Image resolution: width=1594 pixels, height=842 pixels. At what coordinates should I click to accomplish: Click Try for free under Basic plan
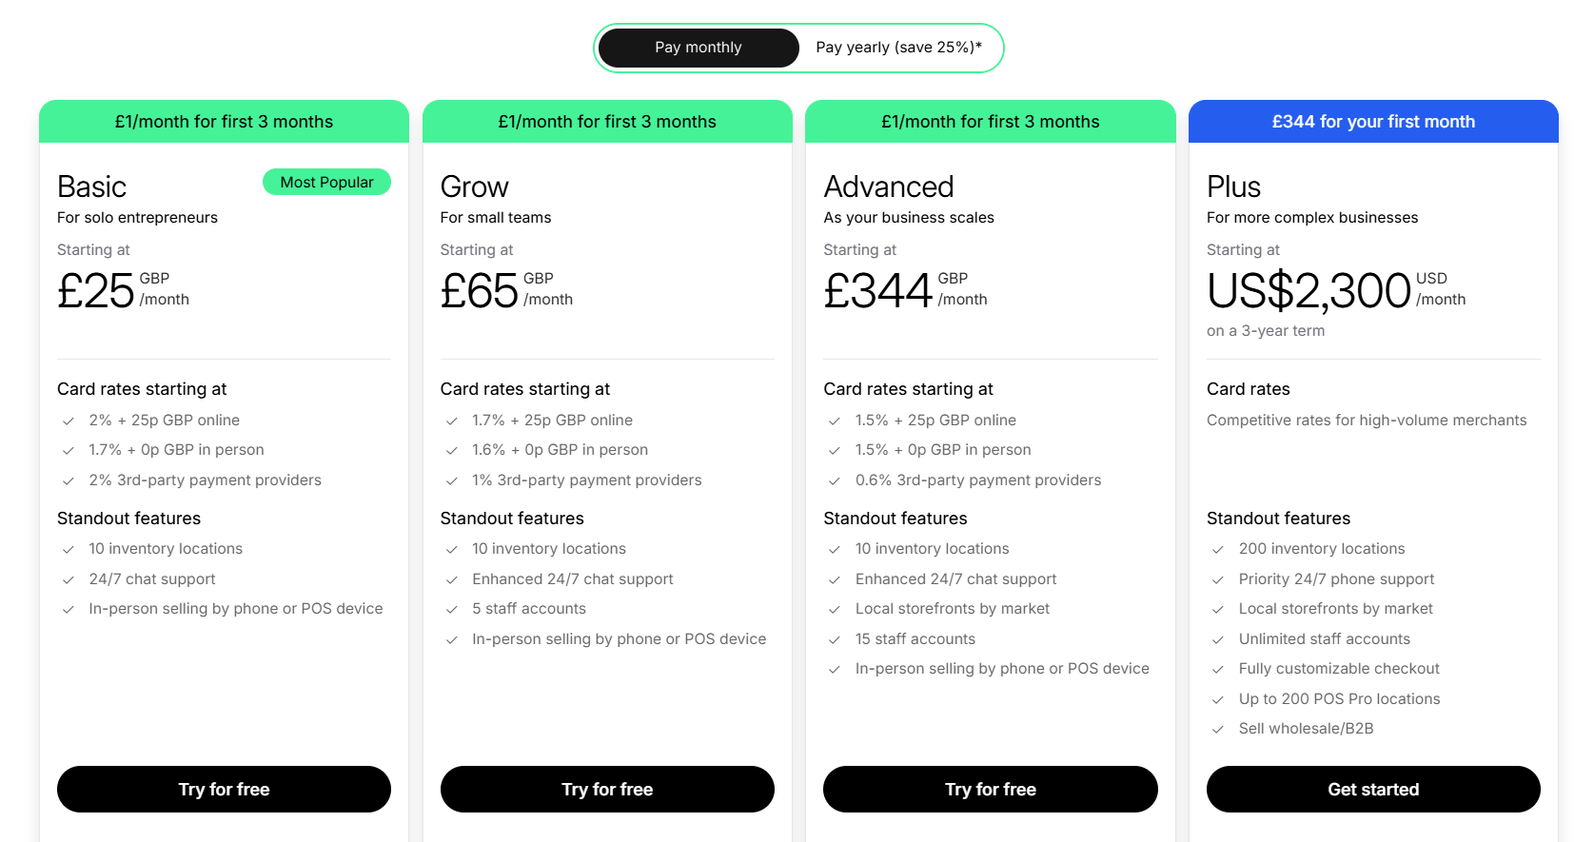[224, 789]
